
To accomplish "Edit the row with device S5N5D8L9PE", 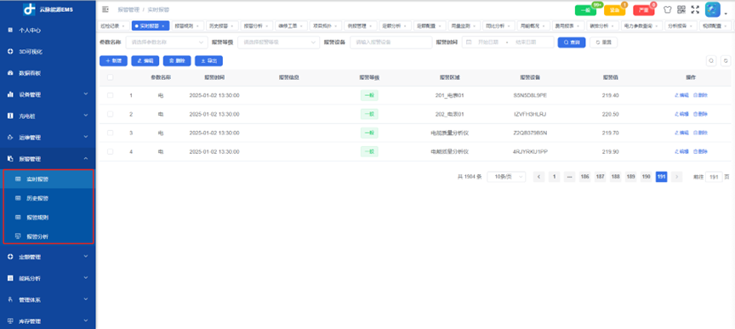I will [681, 95].
